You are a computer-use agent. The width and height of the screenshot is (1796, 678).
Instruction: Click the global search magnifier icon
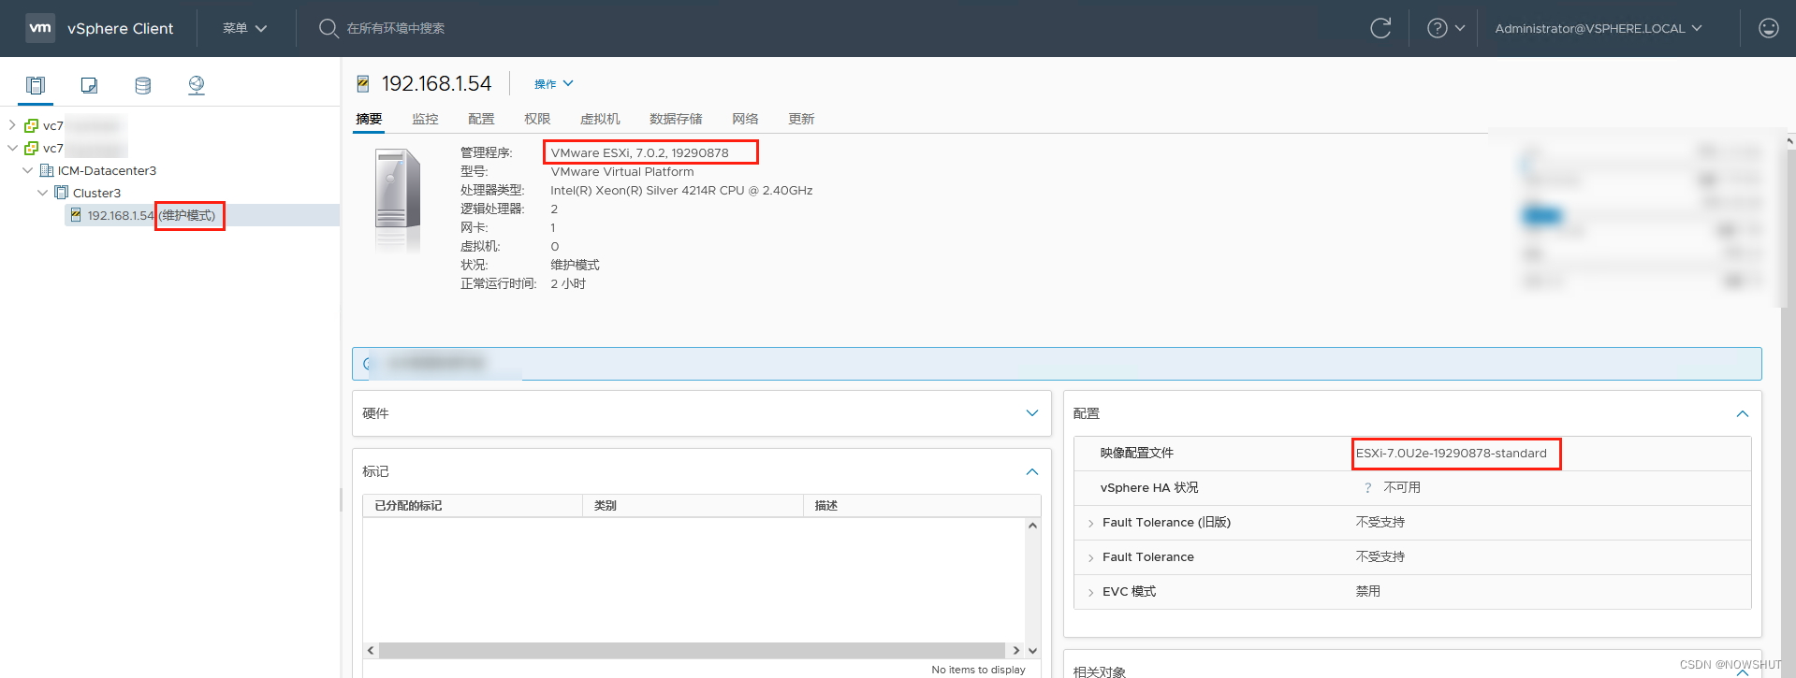point(329,28)
